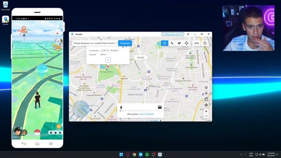Open the Recycle Bin desktop icon
This screenshot has width=281, height=158.
pyautogui.click(x=5, y=6)
